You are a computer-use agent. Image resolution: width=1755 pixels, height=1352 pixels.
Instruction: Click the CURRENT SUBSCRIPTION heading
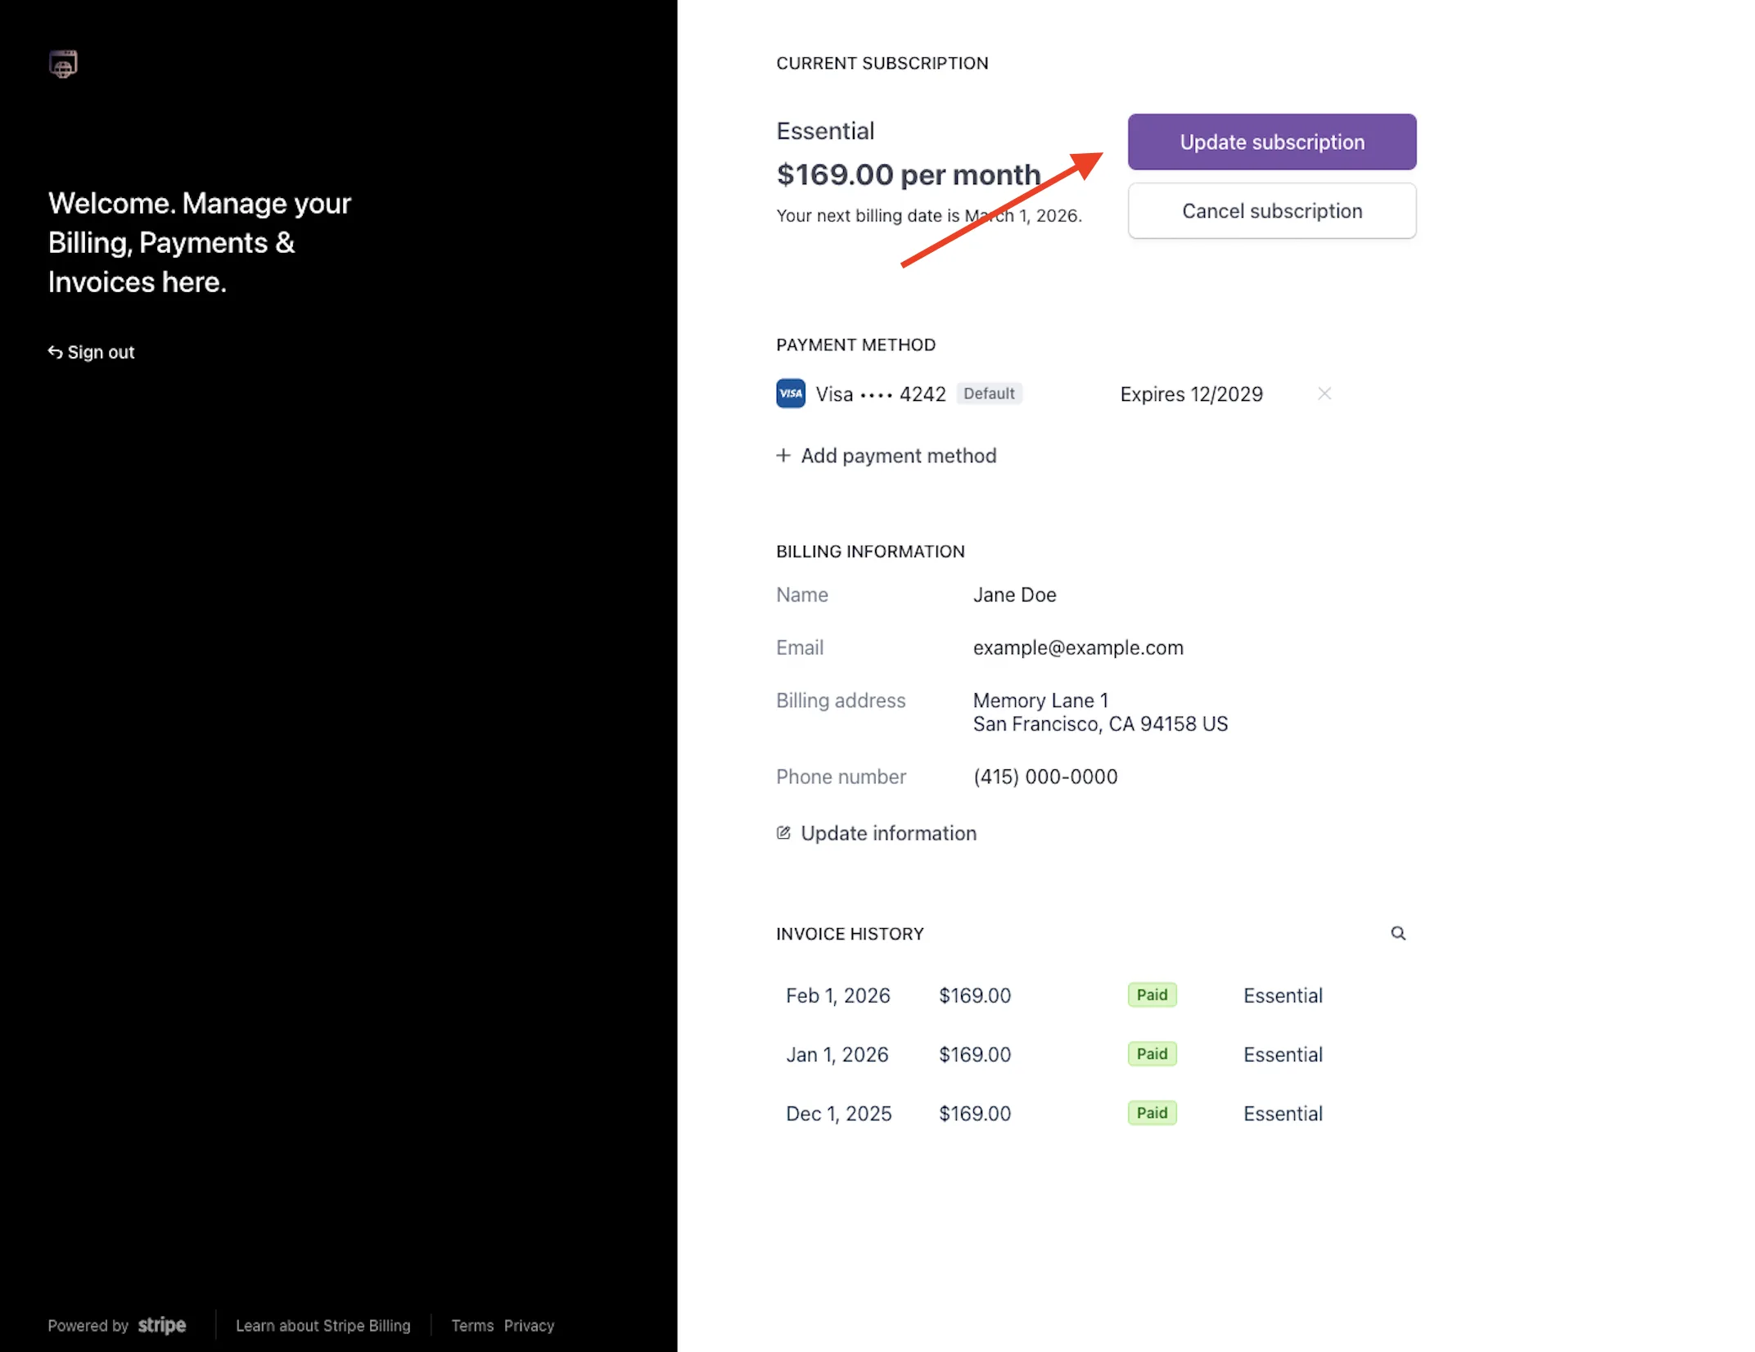tap(882, 63)
